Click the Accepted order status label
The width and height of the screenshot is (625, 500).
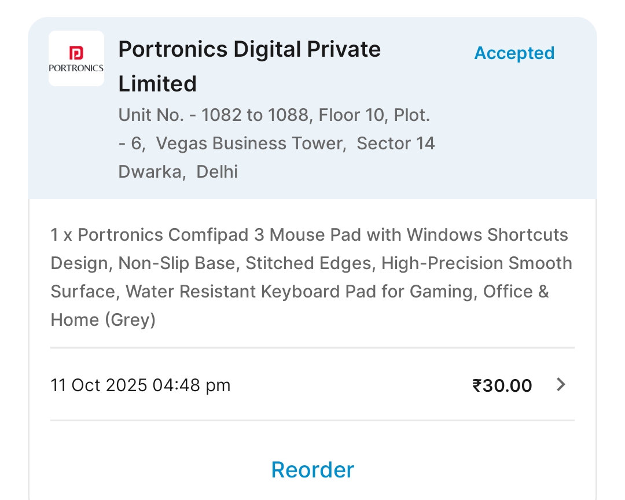pyautogui.click(x=514, y=53)
